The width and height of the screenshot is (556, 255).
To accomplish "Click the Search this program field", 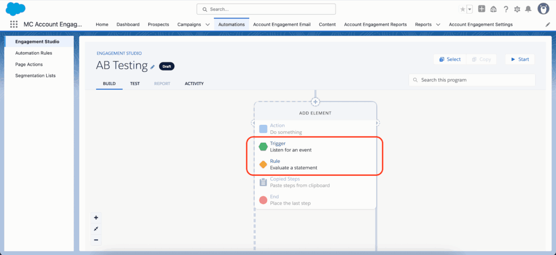I will tap(472, 80).
